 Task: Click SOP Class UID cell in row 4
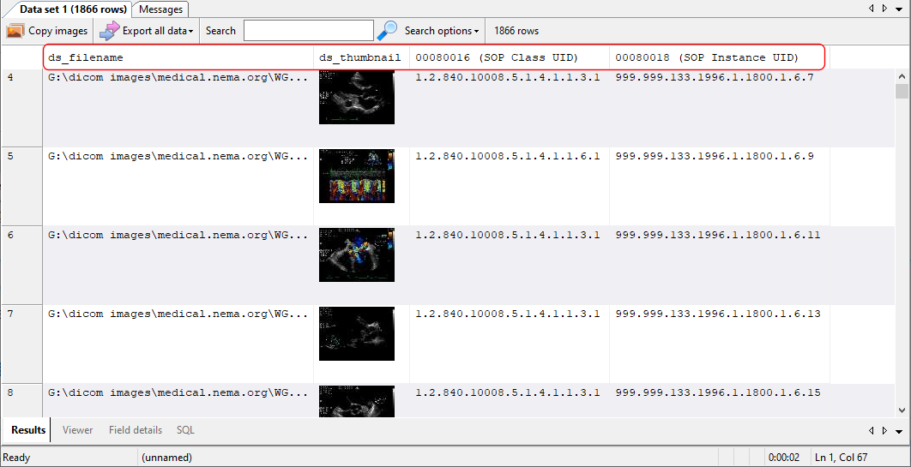click(509, 108)
